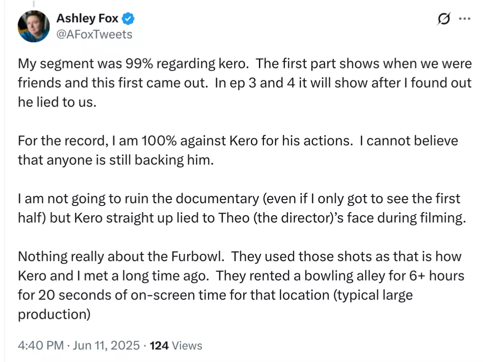
Task: Open the three-dot more options menu
Action: [465, 19]
